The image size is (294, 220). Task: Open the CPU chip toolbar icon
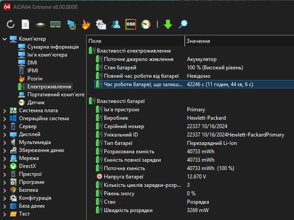(40, 25)
